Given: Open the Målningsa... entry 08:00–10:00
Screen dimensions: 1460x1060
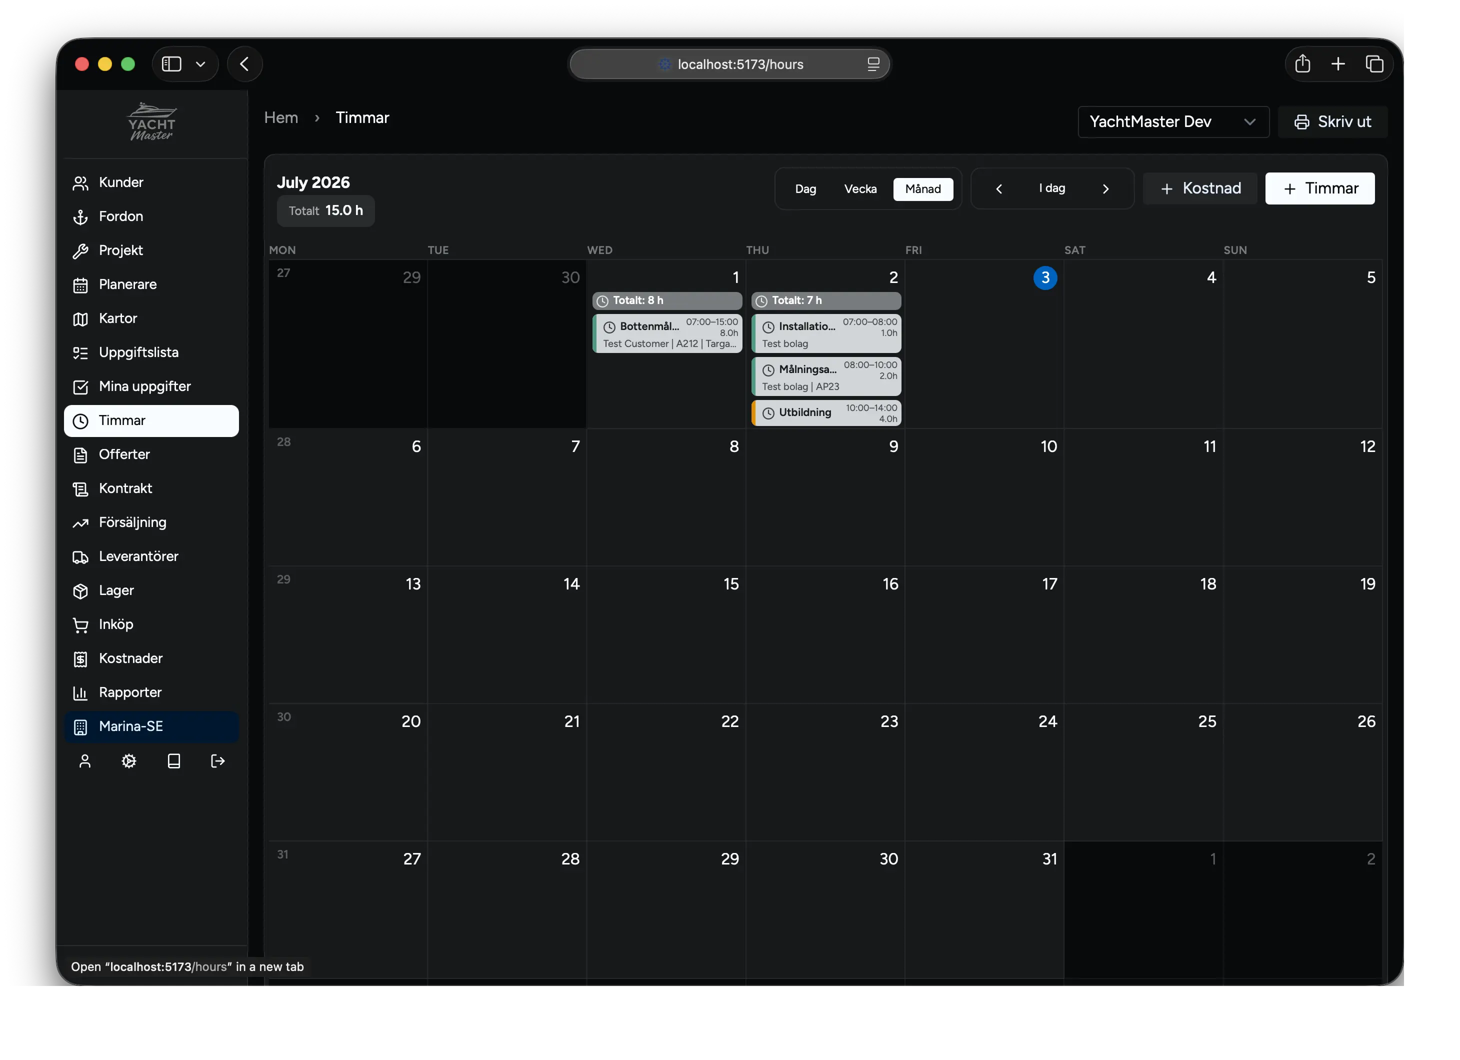Looking at the screenshot, I should click(x=826, y=376).
